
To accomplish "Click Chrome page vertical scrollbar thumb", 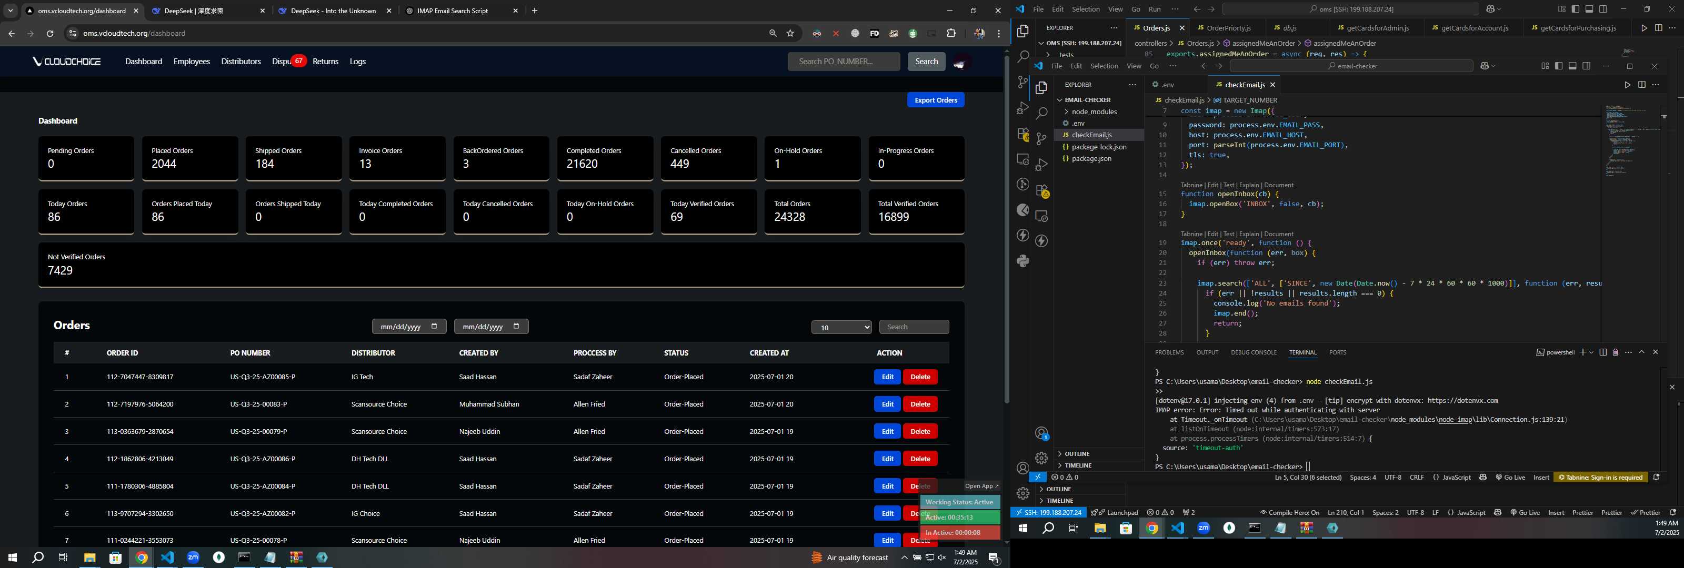I will [1007, 229].
